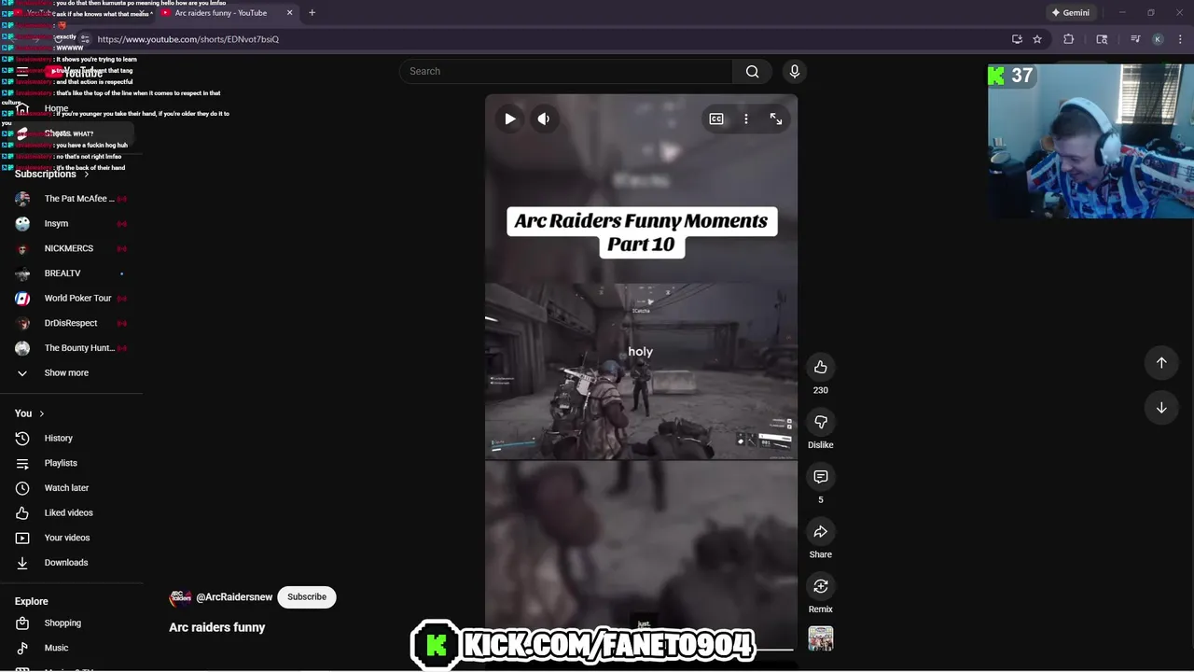Search with your voice microphone
Viewport: 1194px width, 672px height.
795,72
